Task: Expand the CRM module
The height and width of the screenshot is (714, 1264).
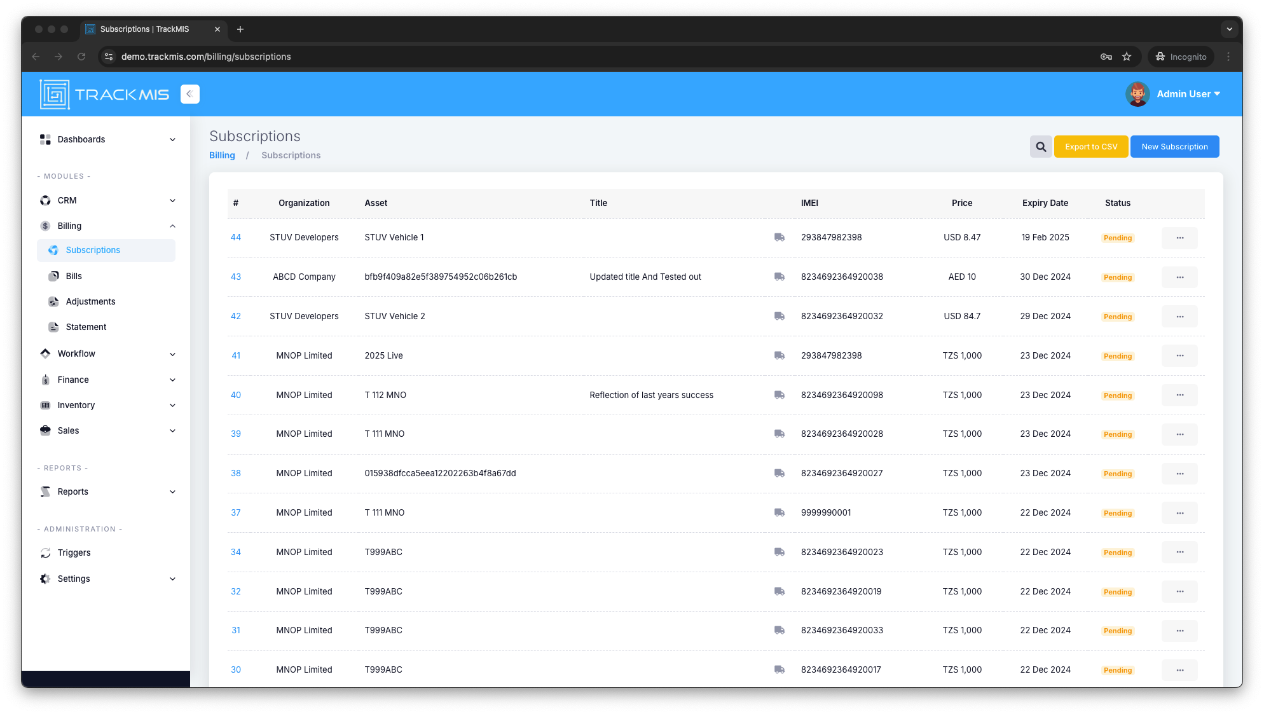Action: click(106, 200)
